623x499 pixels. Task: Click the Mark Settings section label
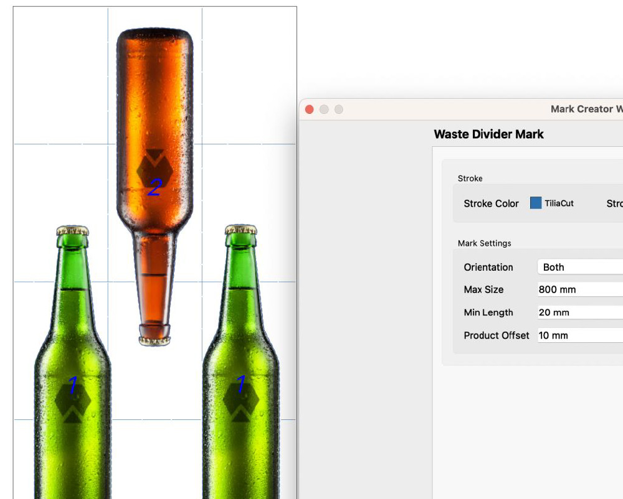[x=484, y=243]
